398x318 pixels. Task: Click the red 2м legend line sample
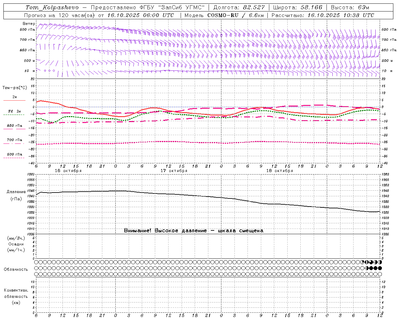14,101
